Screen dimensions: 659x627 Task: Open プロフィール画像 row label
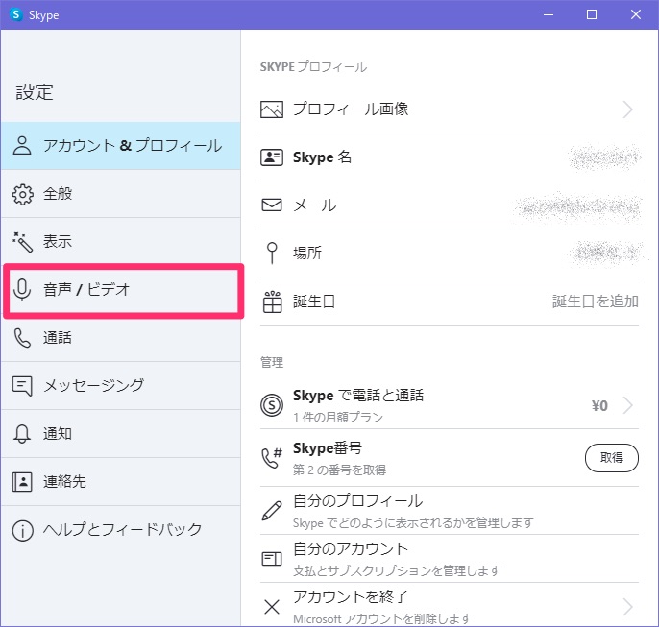click(x=351, y=109)
